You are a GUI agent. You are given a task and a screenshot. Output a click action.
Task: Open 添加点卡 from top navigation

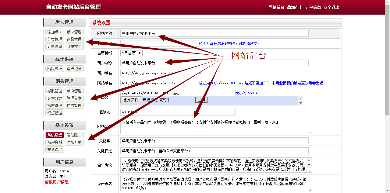click(x=295, y=7)
